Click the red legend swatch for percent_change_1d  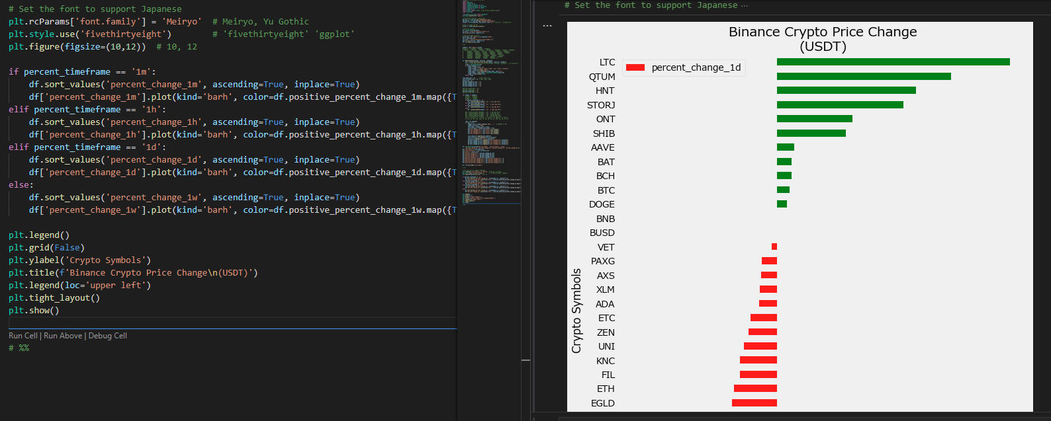click(x=635, y=67)
